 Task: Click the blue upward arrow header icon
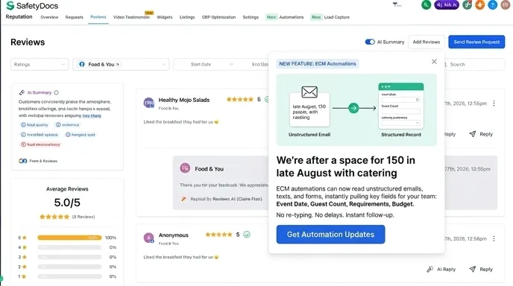click(492, 4)
